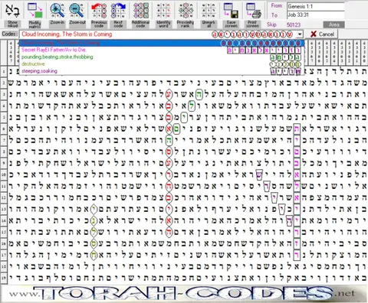Click the Save screen icon
Screen dimensions: 368x303
231,11
